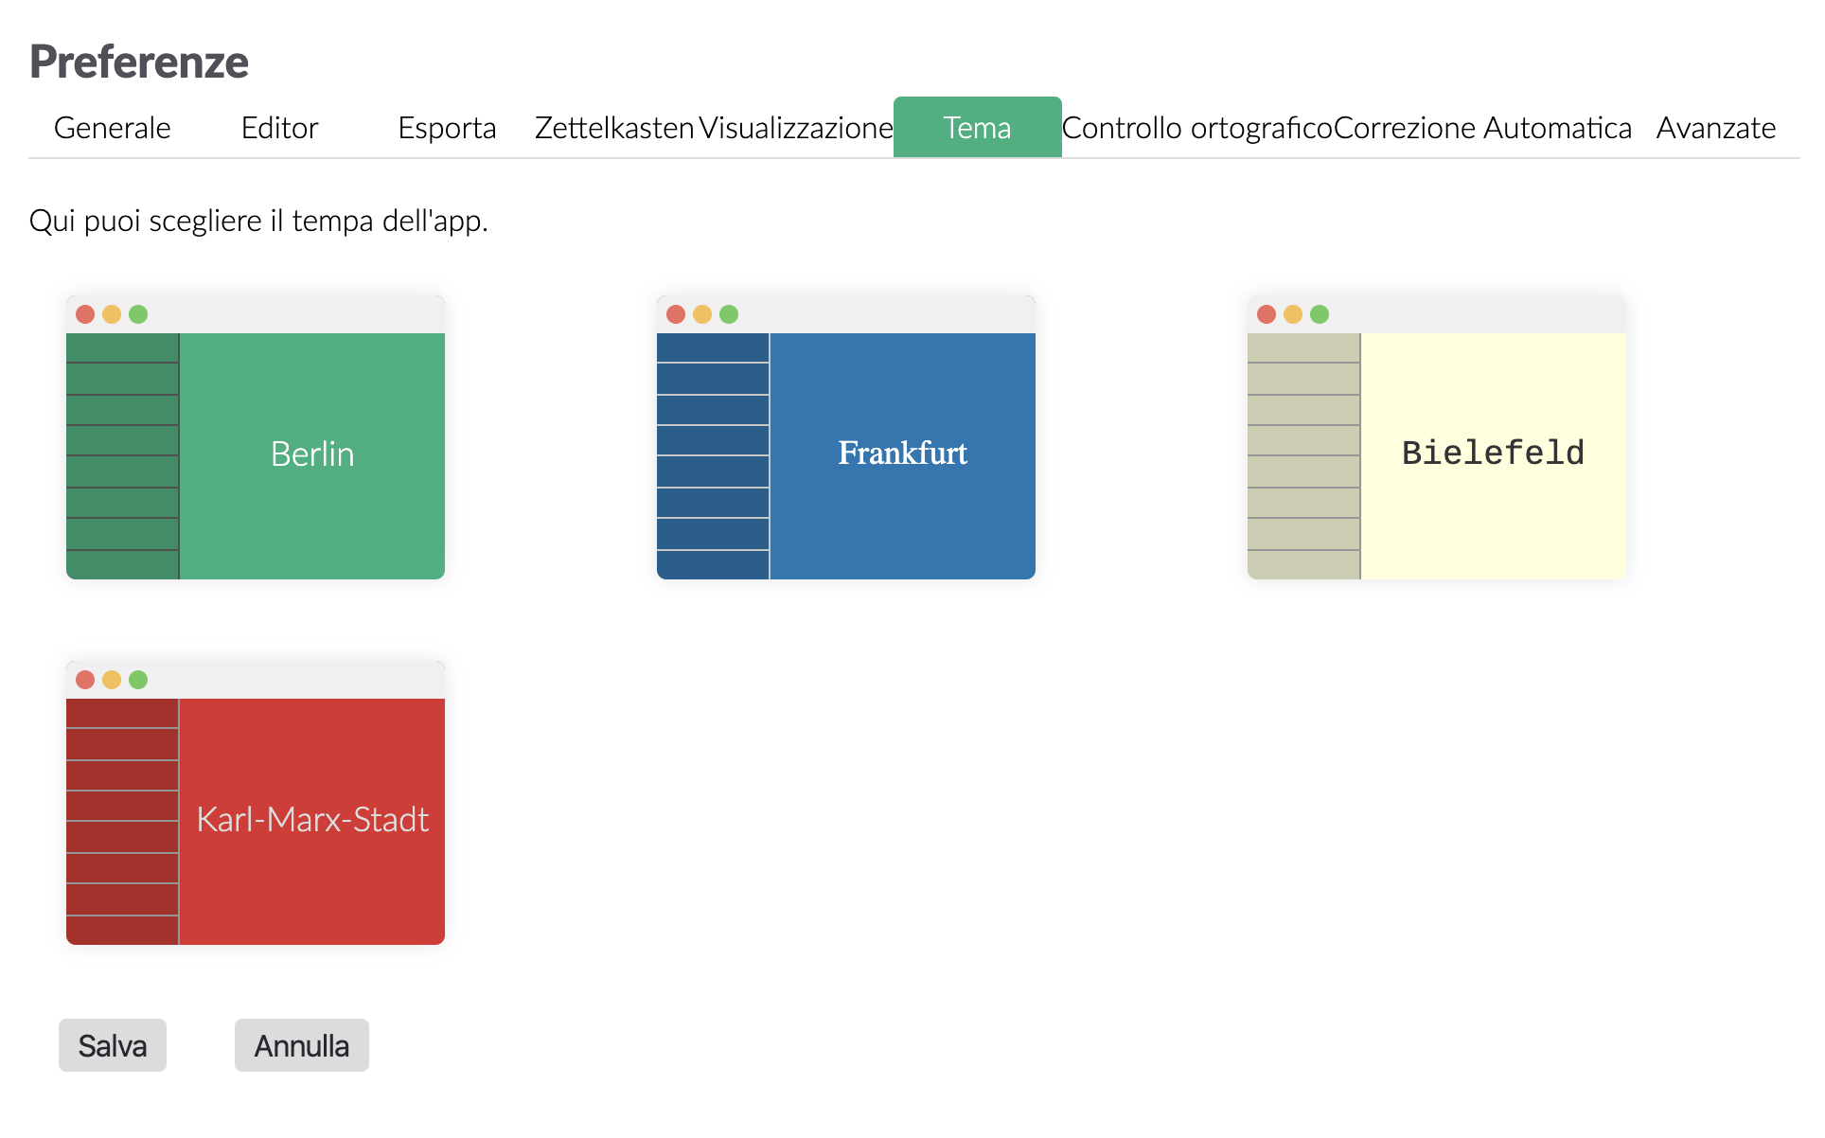Click yellow dot on Bielefeld preview

1293,314
